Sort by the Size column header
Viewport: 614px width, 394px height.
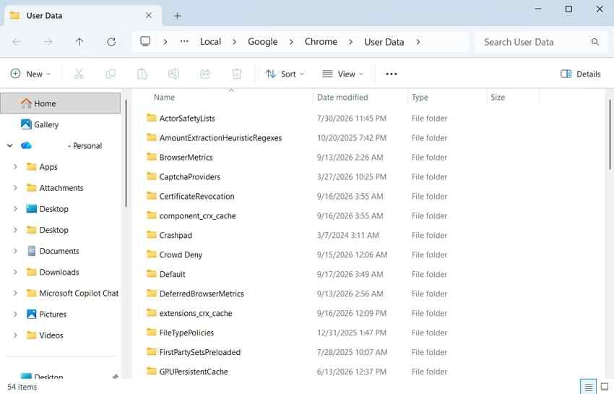point(498,97)
